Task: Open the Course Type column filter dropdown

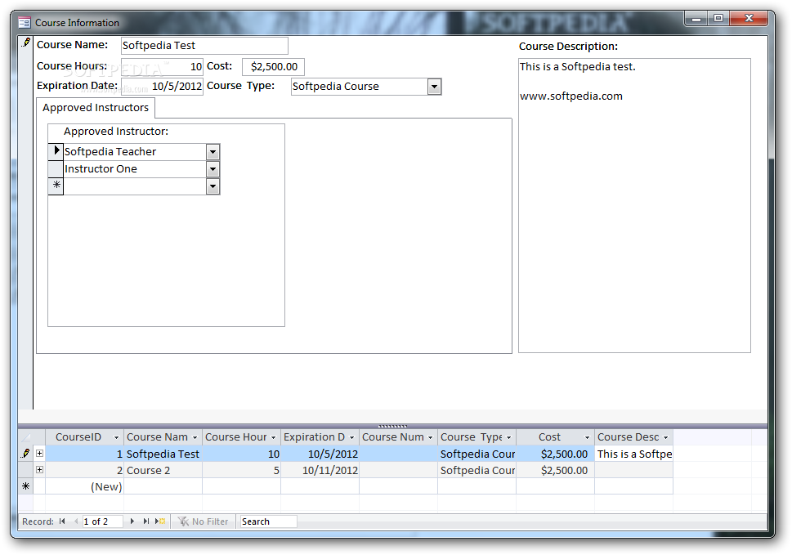Action: click(509, 437)
